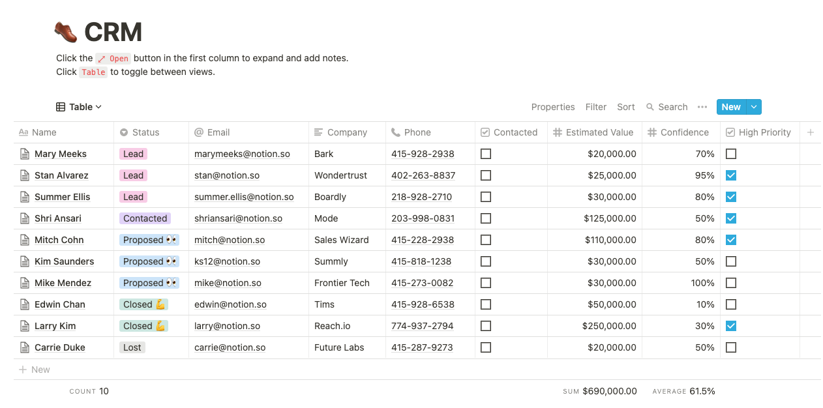823x408 pixels.
Task: Open Edwin Chan Closed status tag
Action: tap(143, 304)
